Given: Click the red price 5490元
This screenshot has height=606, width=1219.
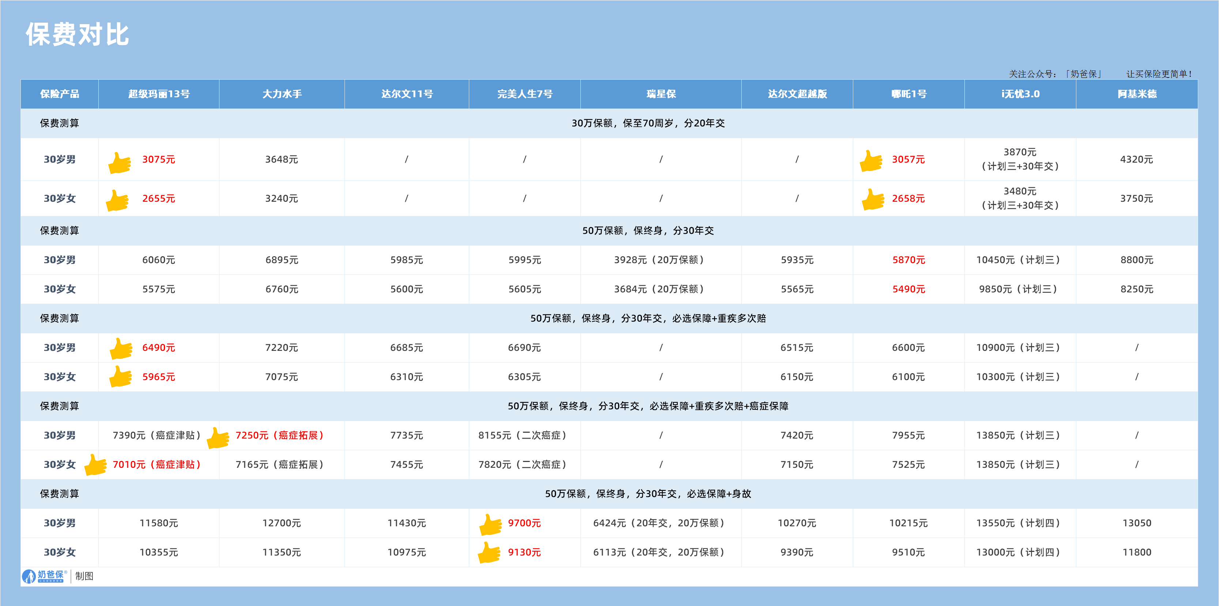Looking at the screenshot, I should (908, 289).
